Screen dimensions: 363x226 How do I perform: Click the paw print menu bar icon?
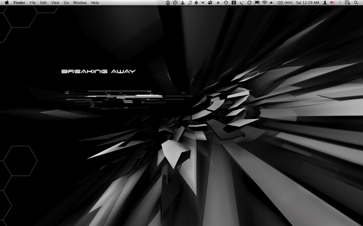(210, 3)
